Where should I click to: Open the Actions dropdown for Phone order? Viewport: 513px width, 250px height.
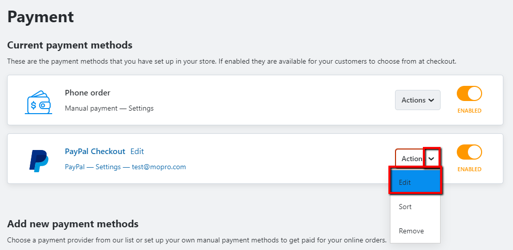point(418,100)
